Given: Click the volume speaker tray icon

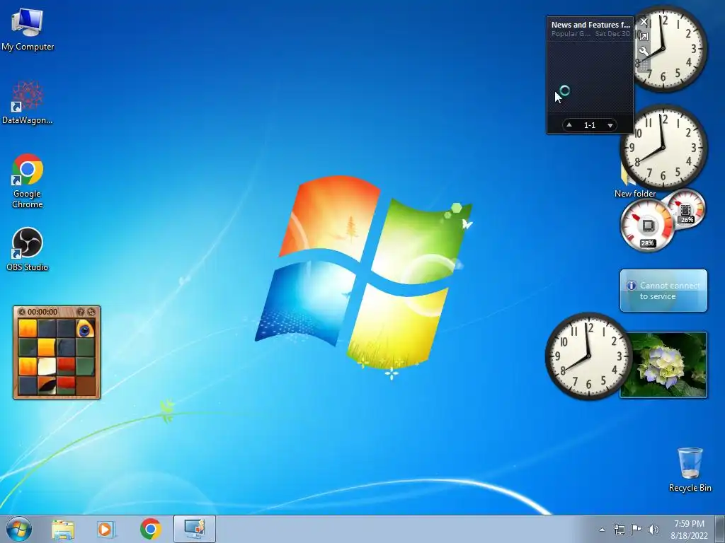Looking at the screenshot, I should pyautogui.click(x=653, y=530).
